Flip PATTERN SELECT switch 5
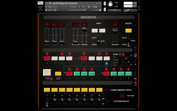This screenshot has height=111, width=177. pos(77,101)
